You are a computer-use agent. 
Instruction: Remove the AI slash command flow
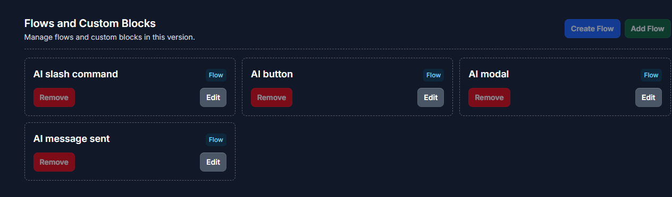(x=54, y=97)
